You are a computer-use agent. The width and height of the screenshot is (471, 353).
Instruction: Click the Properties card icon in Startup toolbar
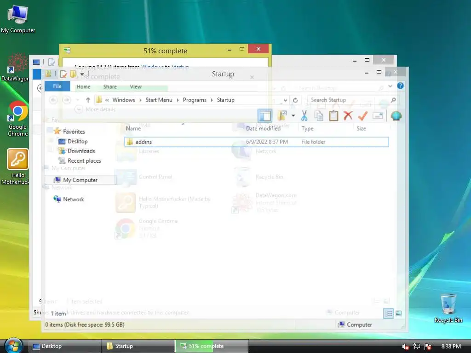(378, 115)
